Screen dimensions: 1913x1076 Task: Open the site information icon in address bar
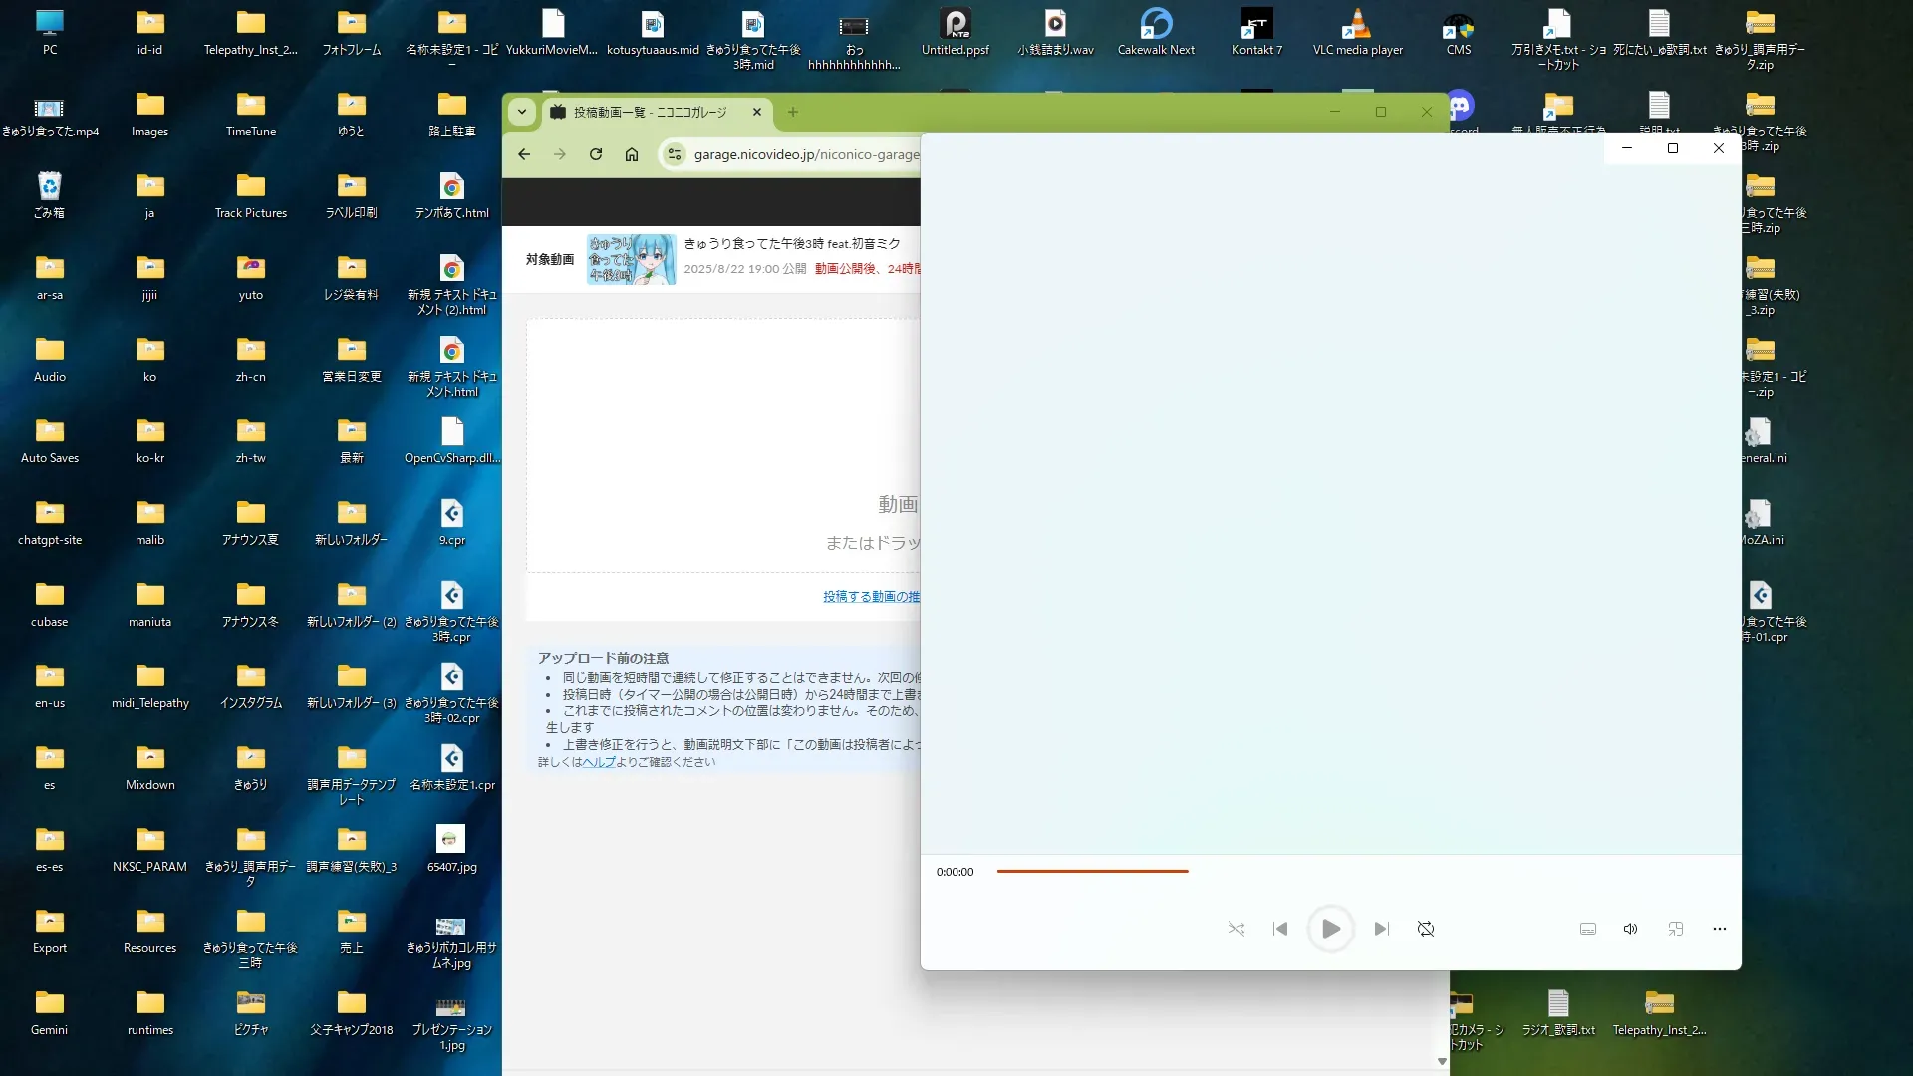click(675, 154)
